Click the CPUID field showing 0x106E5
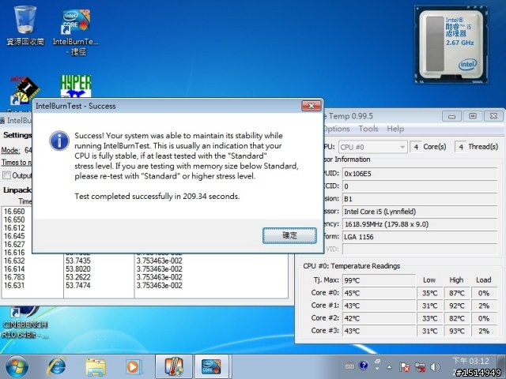 [420, 174]
